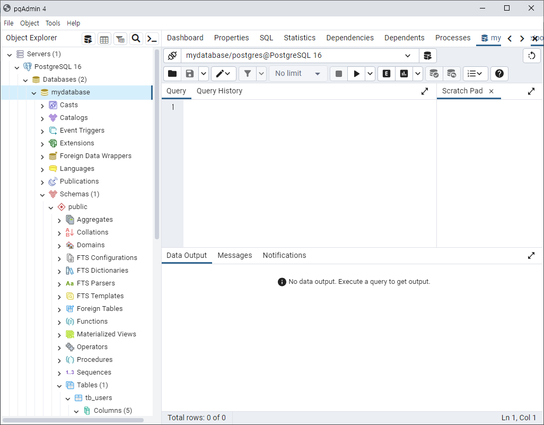
Task: Open the Help menu
Action: coord(74,23)
